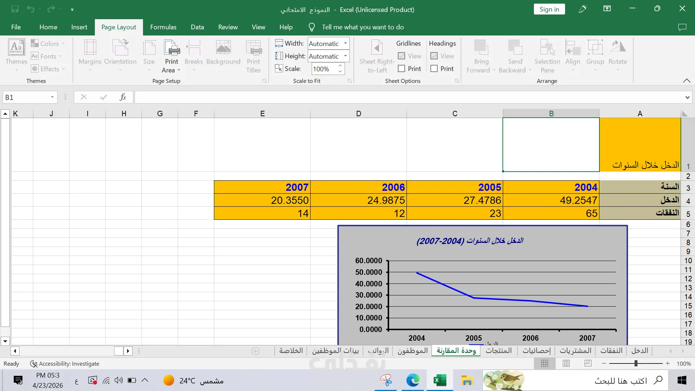The width and height of the screenshot is (695, 391).
Task: Toggle the Headings View checkbox
Action: coord(434,56)
